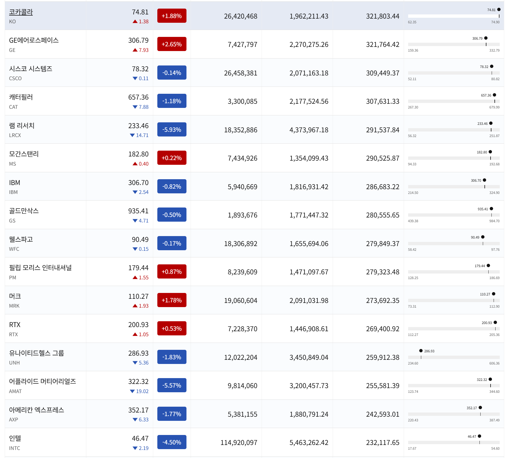This screenshot has height=458, width=505.
Task: Click the +2.65% change badge for GE
Action: click(x=172, y=44)
